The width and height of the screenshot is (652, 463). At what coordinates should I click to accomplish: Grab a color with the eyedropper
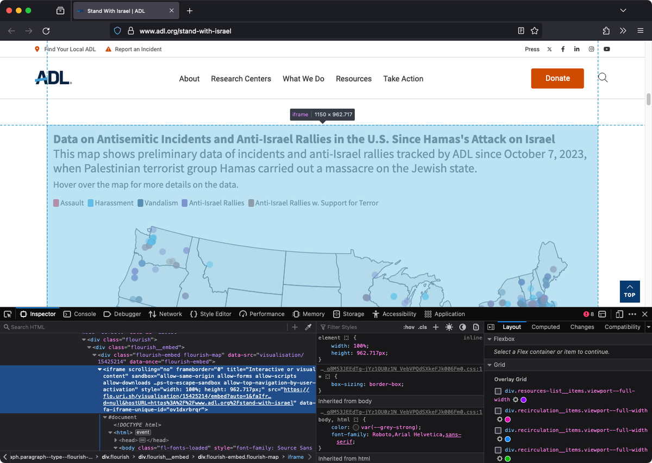(x=308, y=327)
